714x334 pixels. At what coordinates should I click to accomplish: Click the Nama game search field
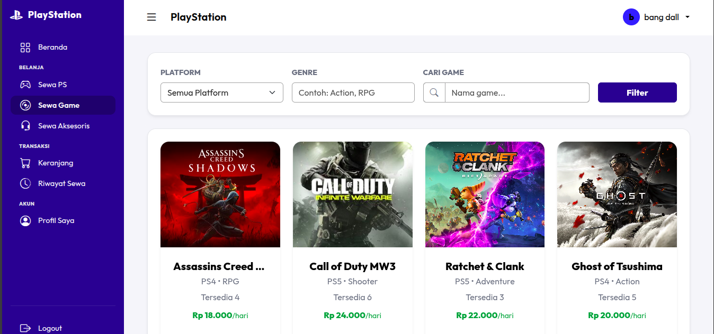[x=517, y=92]
